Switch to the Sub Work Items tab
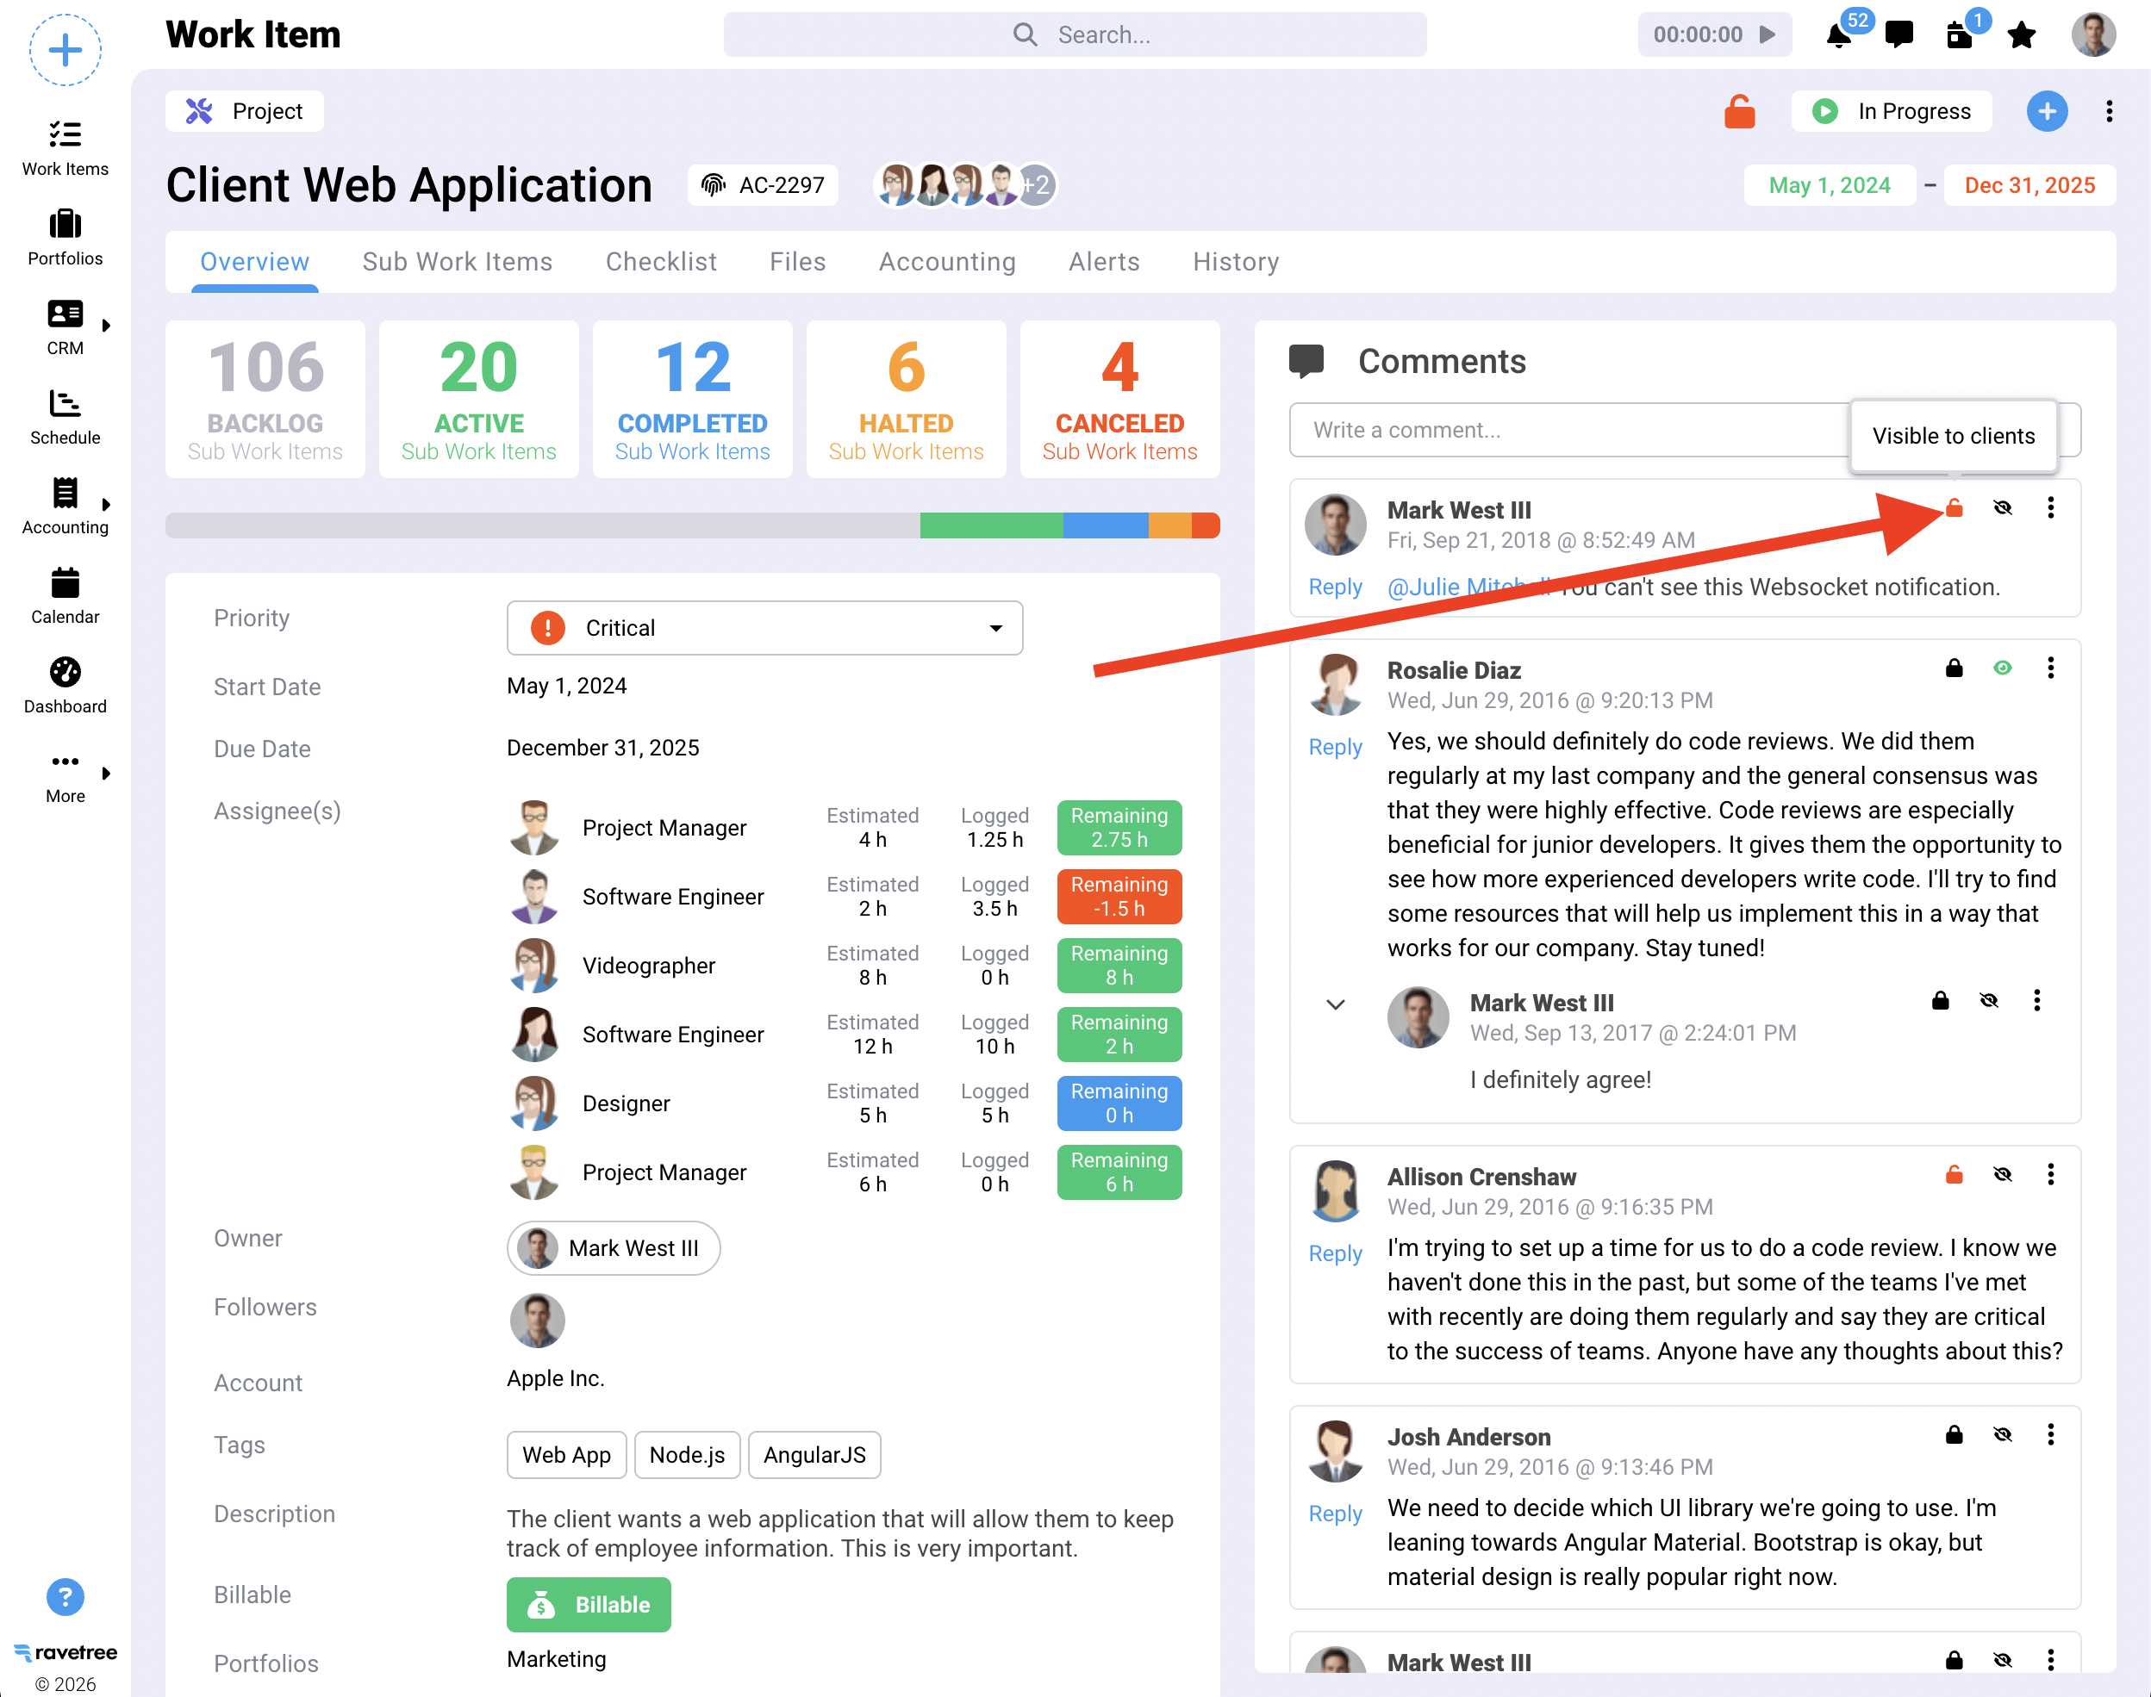 (x=456, y=262)
